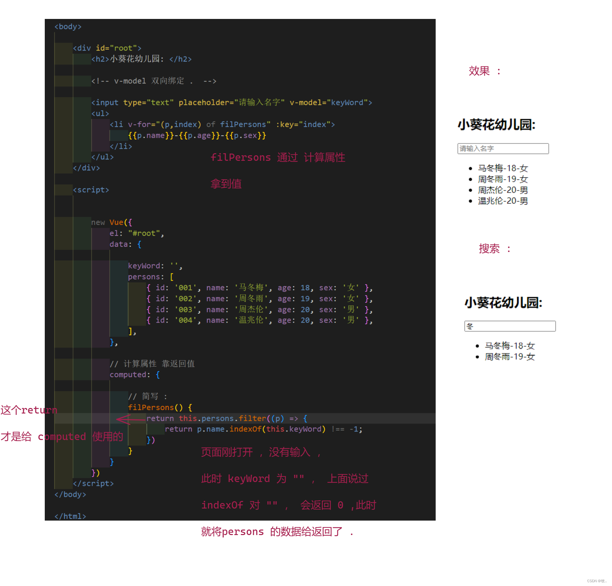Click the lower 小葵花幼儿园 heading under 搜索

[x=503, y=303]
